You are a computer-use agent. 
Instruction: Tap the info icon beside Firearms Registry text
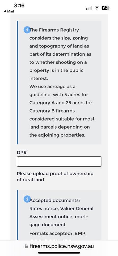[27, 30]
